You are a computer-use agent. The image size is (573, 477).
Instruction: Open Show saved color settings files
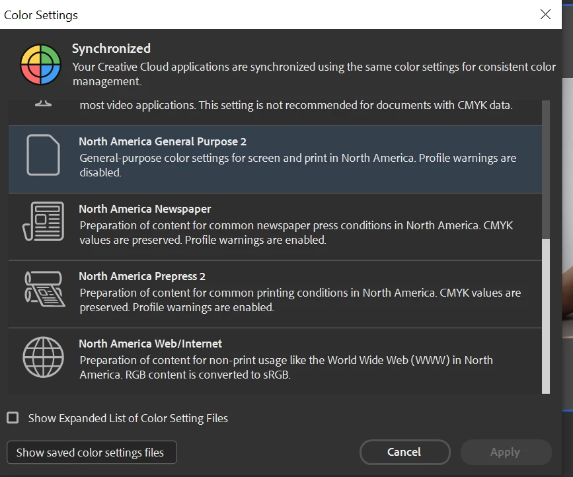pos(92,452)
